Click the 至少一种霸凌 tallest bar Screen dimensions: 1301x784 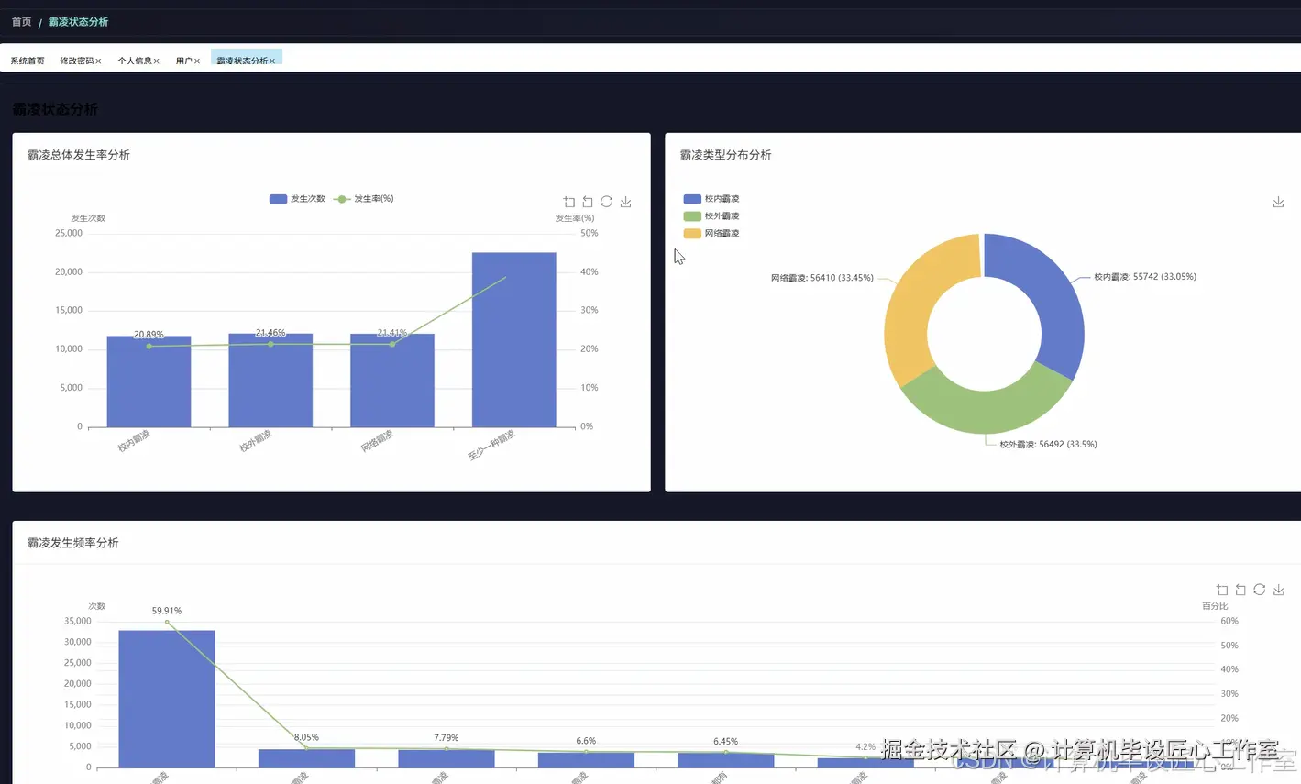513,339
